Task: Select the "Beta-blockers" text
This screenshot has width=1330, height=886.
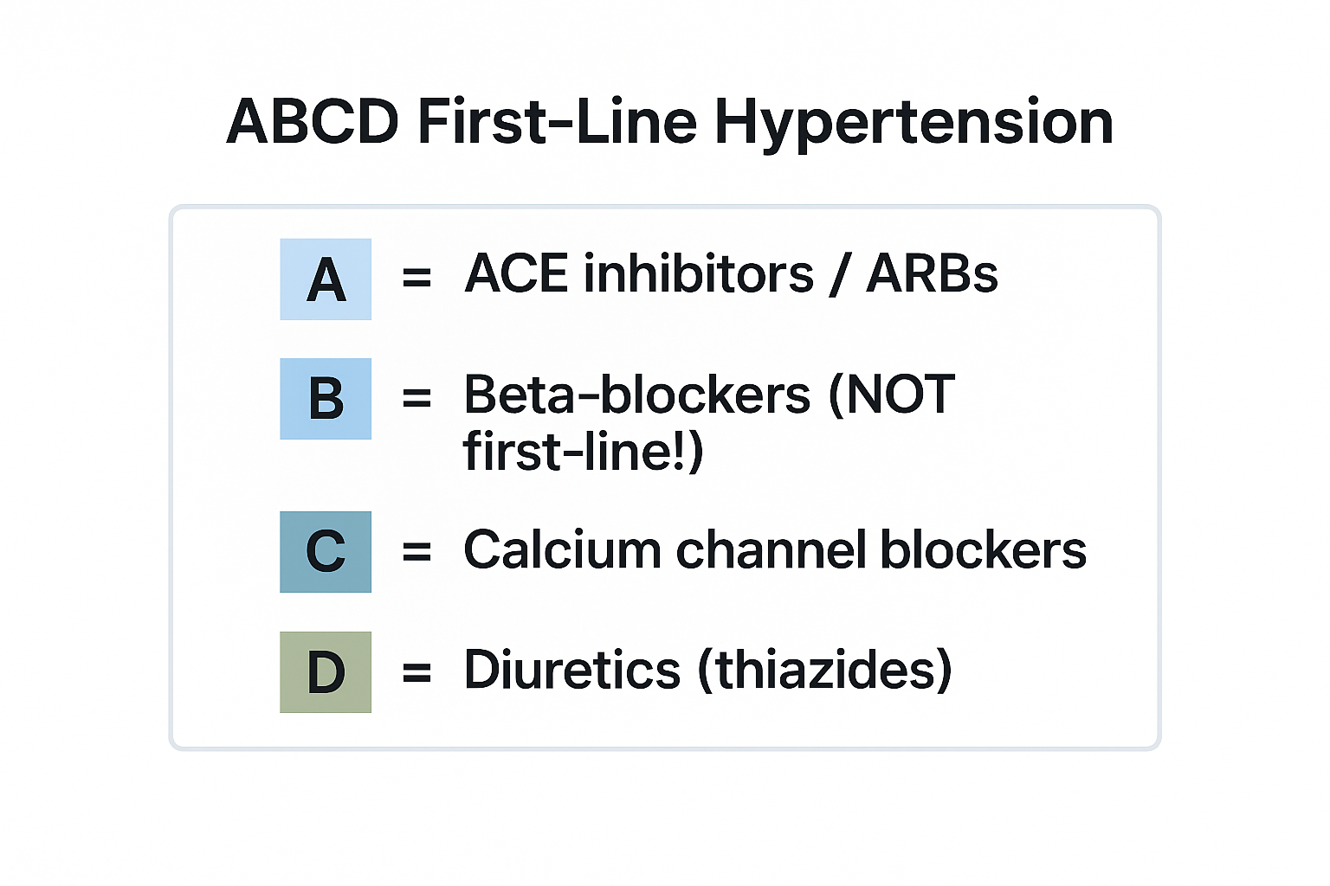Action: (637, 395)
